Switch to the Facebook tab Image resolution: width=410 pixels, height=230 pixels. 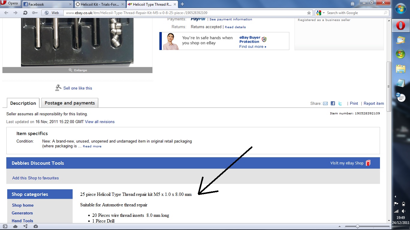48,4
